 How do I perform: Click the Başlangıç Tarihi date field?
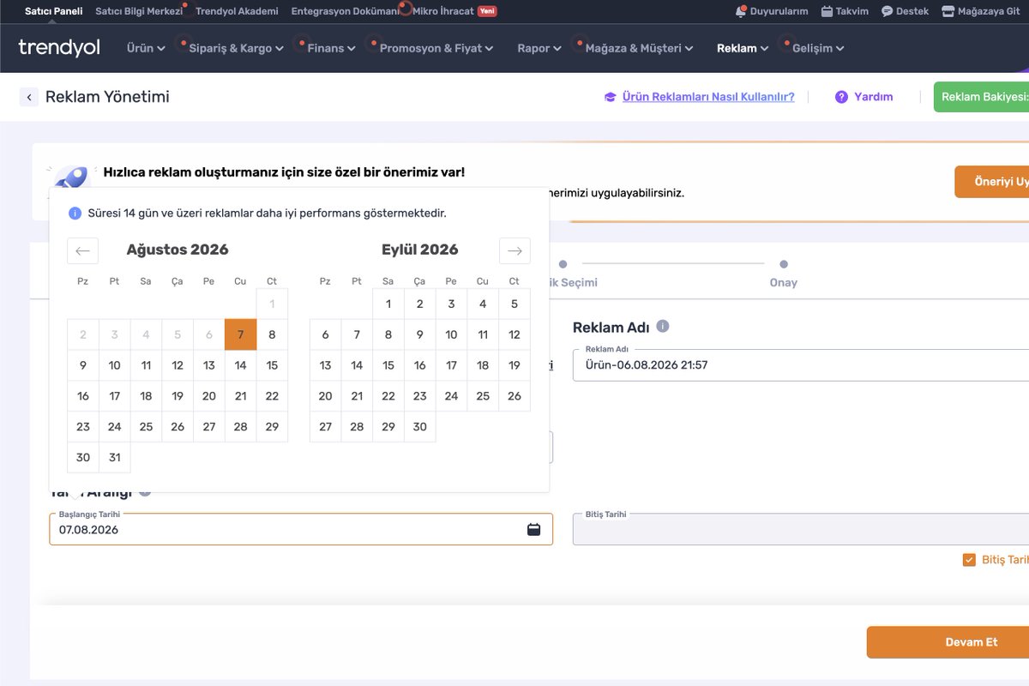click(301, 529)
